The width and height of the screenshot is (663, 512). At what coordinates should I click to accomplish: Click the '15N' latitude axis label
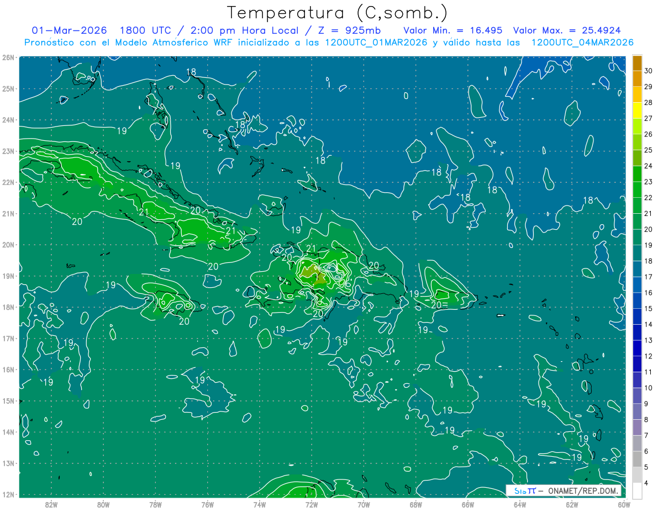coord(8,401)
